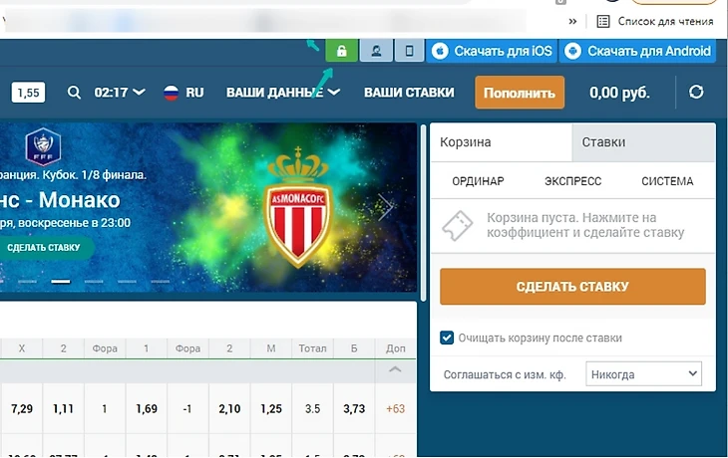Open the Никогда odds-change dropdown
The image size is (728, 458).
pyautogui.click(x=643, y=373)
